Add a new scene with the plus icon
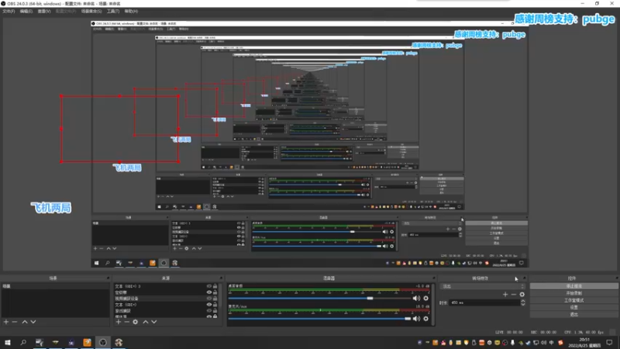The width and height of the screenshot is (620, 349). coord(6,322)
